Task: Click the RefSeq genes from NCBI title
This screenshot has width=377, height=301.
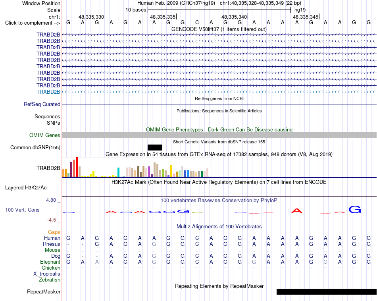Action: [x=219, y=98]
